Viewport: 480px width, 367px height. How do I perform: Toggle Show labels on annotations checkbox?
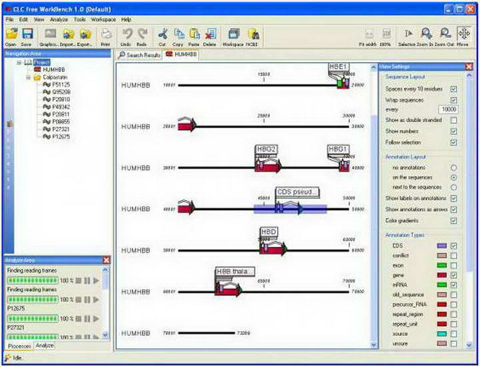(x=454, y=198)
